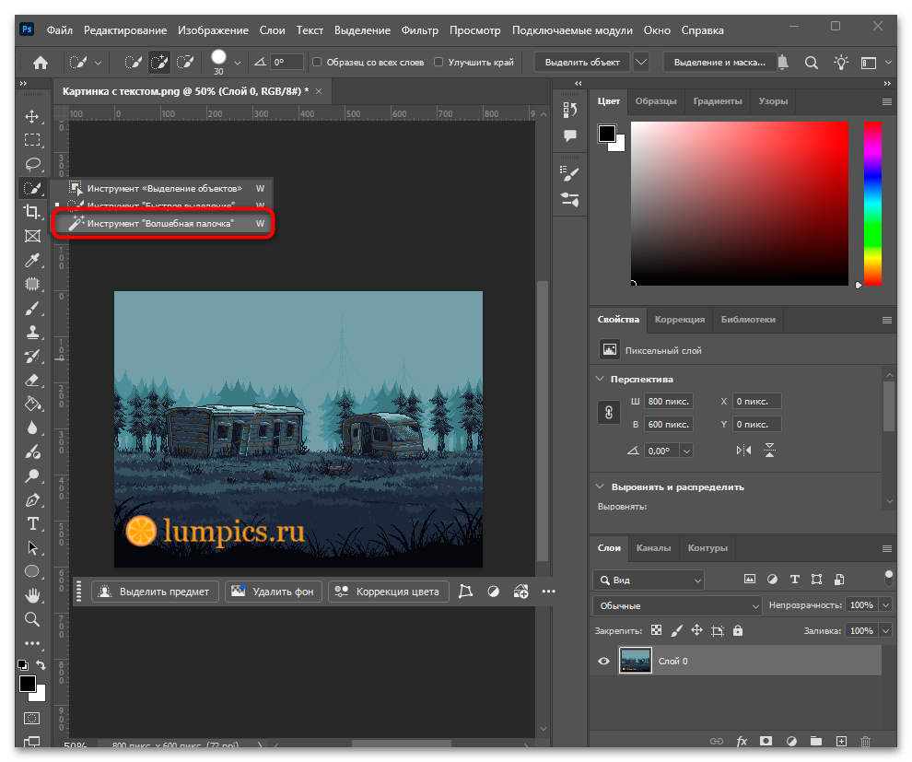This screenshot has height=762, width=912.
Task: Select the Pen tool
Action: pos(32,499)
